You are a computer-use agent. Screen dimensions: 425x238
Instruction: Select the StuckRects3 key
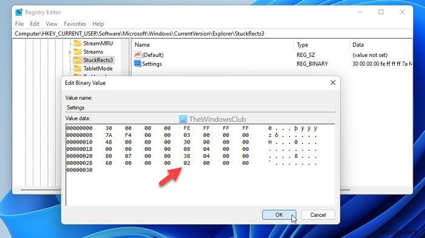click(x=98, y=60)
